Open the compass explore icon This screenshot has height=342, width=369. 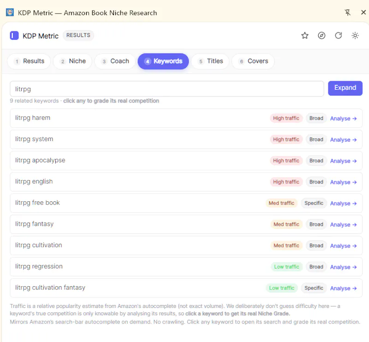(321, 36)
